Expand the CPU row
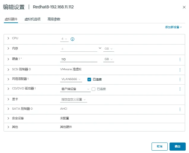The height and width of the screenshot is (153, 189). click(x=8, y=38)
